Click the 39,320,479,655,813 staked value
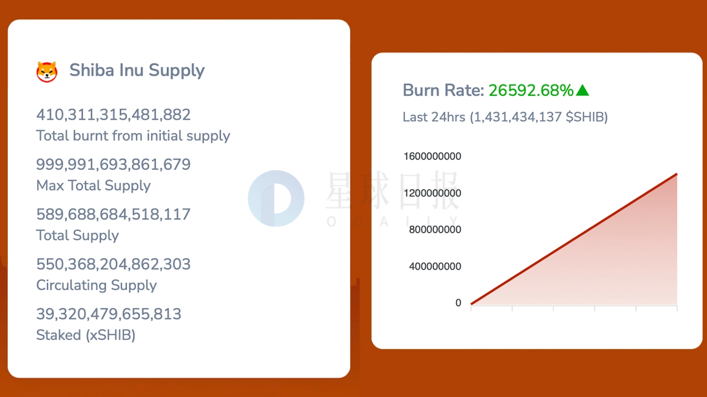 (109, 314)
